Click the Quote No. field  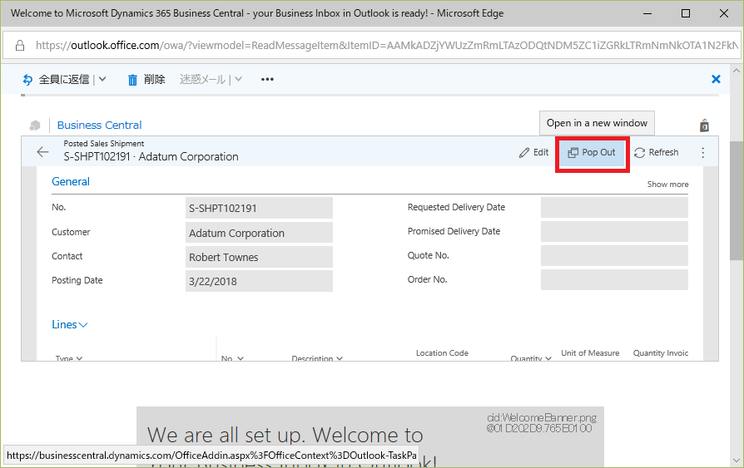click(x=614, y=255)
